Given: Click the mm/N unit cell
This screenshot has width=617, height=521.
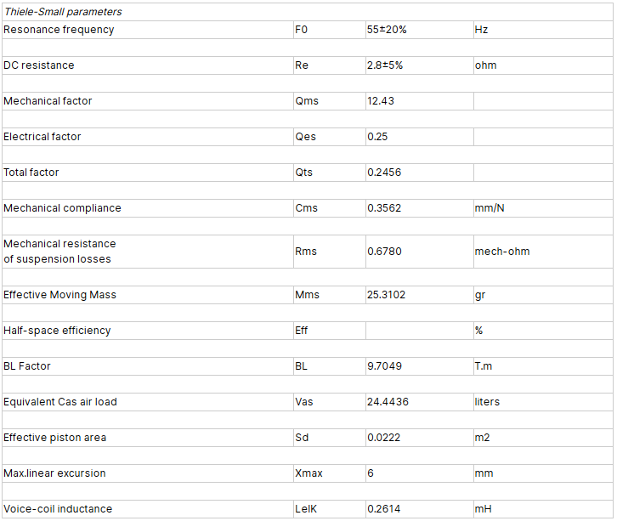Looking at the screenshot, I should (491, 208).
